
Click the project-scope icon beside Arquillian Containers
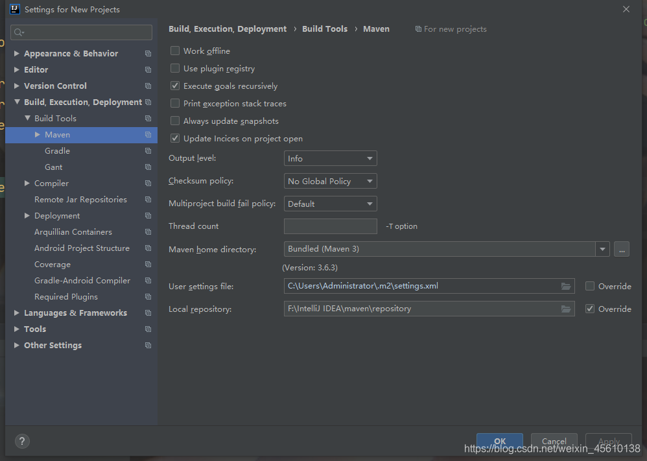pos(148,232)
